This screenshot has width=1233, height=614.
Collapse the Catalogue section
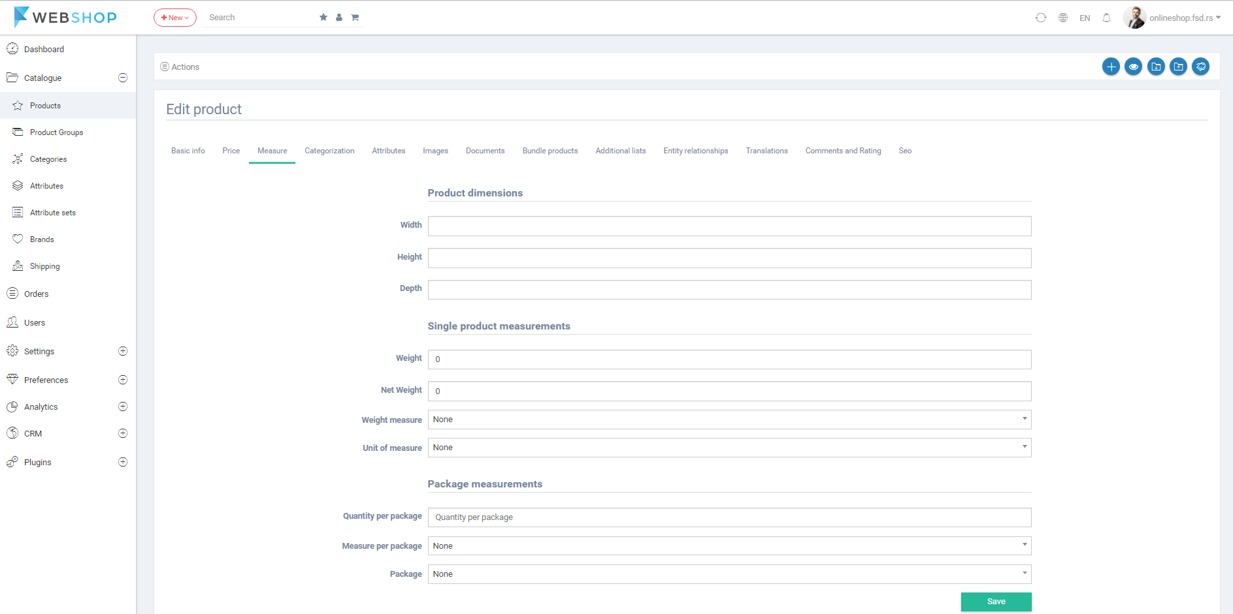[122, 78]
